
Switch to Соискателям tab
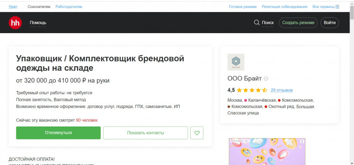tap(39, 7)
